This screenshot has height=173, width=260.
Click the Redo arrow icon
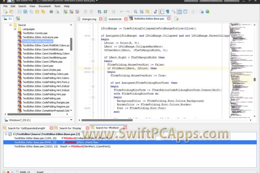(127, 12)
